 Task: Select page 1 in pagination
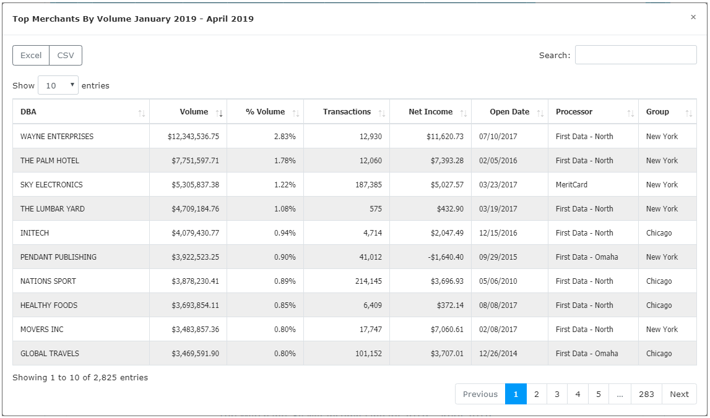coord(516,394)
